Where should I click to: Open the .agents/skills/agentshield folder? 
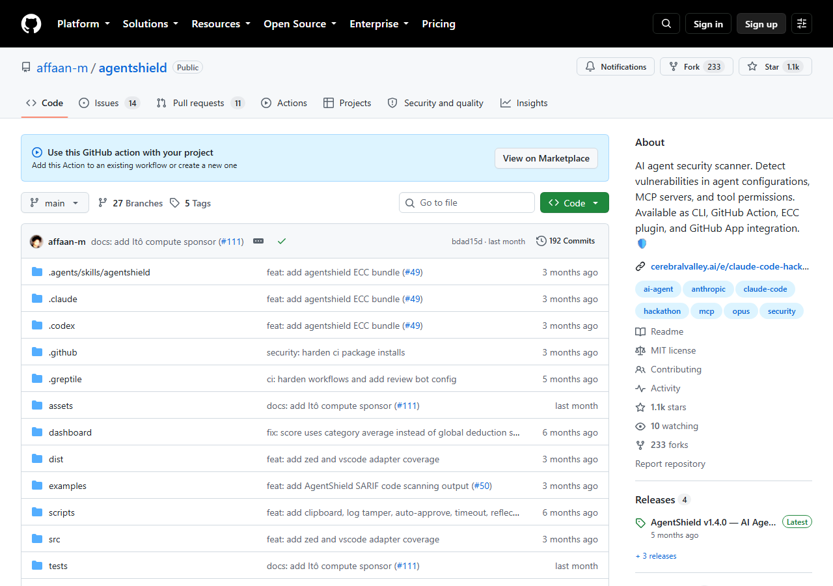pyautogui.click(x=100, y=272)
